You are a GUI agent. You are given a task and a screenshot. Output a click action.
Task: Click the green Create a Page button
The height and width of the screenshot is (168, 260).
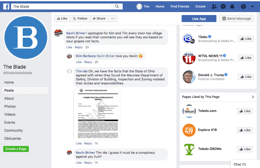pyautogui.click(x=16, y=149)
